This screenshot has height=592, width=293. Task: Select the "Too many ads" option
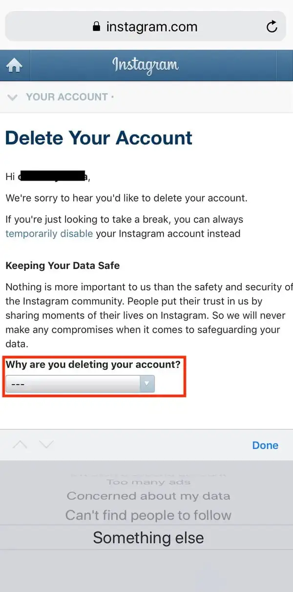click(x=148, y=482)
